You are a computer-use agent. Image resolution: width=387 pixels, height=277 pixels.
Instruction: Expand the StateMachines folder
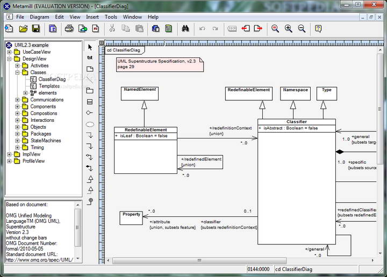(x=17, y=141)
